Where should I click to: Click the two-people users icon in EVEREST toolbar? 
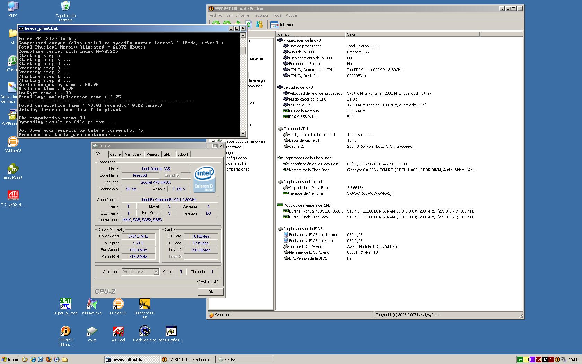tap(259, 25)
